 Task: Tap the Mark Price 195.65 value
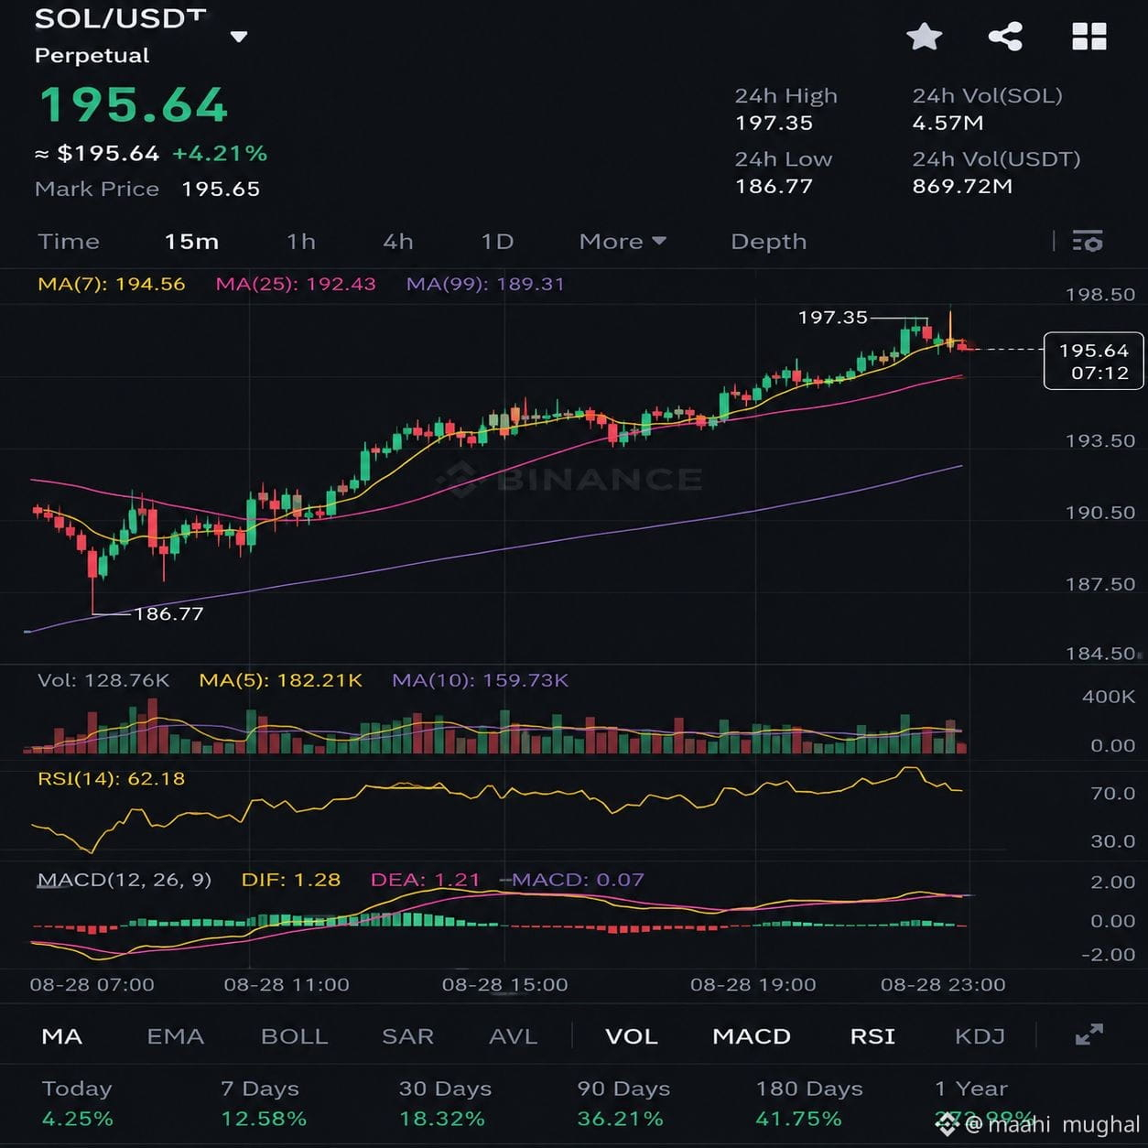pos(221,190)
